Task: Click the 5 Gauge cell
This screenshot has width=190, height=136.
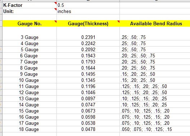Action: point(30,49)
